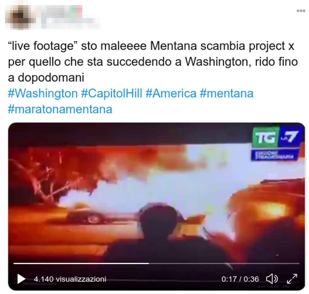Click the tweet text mentioning Mentana
Viewport: 309px width, 294px height.
pos(153,62)
